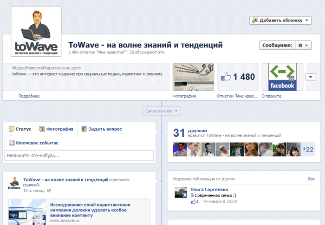The image size is (325, 225).
Task: Open Ольга Сергеевна's avatar thumbnail
Action: click(x=181, y=192)
